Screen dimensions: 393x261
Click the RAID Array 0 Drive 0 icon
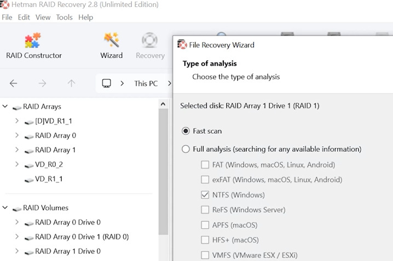click(29, 223)
